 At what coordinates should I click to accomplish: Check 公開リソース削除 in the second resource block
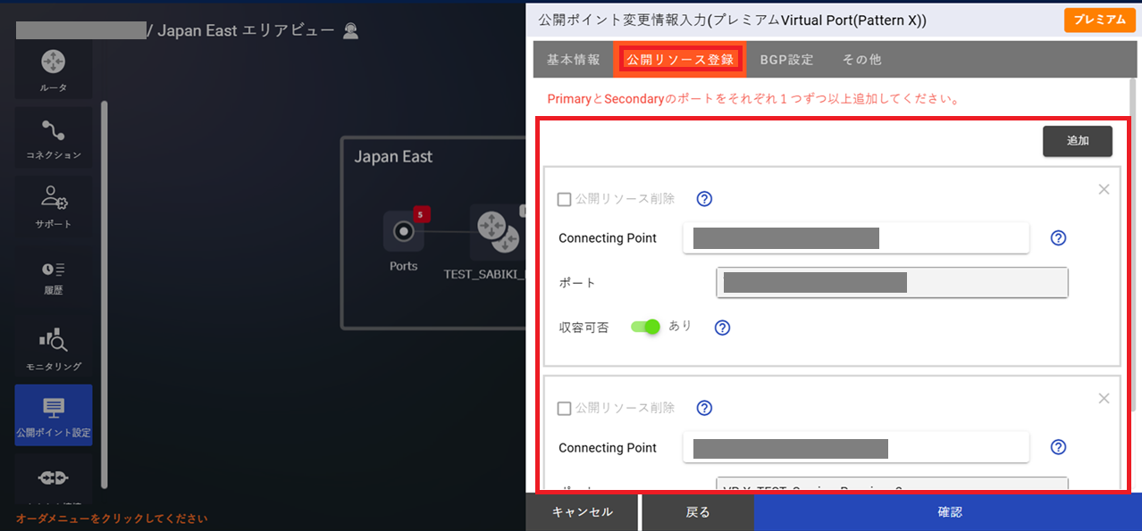tap(564, 408)
